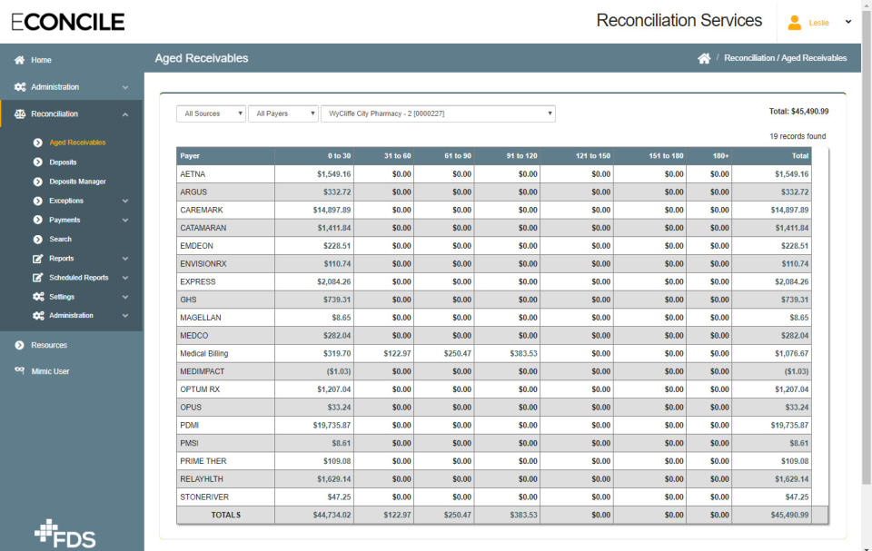Image resolution: width=872 pixels, height=551 pixels.
Task: Select the Resources icon in the sidebar
Action: (x=18, y=345)
